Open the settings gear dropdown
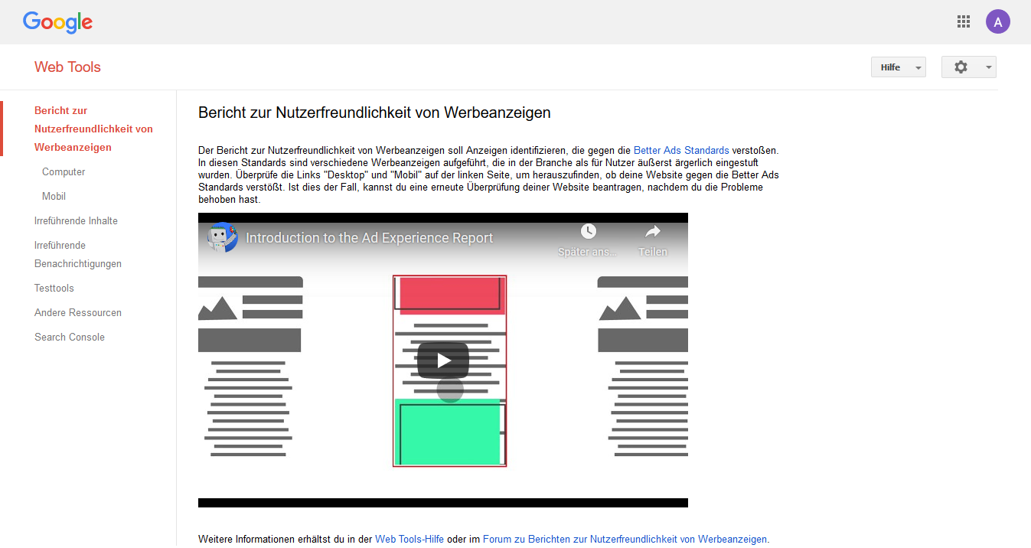 tap(968, 67)
